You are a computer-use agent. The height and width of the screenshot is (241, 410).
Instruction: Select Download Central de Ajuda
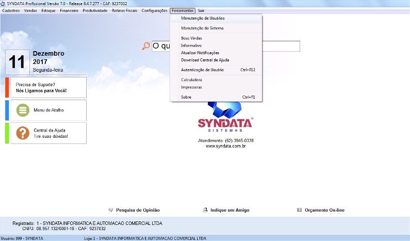(x=216, y=60)
